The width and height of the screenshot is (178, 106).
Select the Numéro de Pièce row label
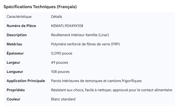point(21,26)
